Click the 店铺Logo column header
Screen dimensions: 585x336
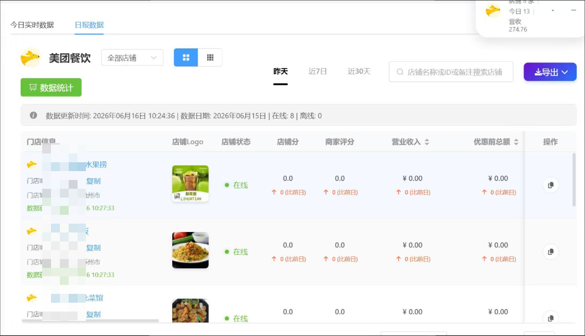188,142
